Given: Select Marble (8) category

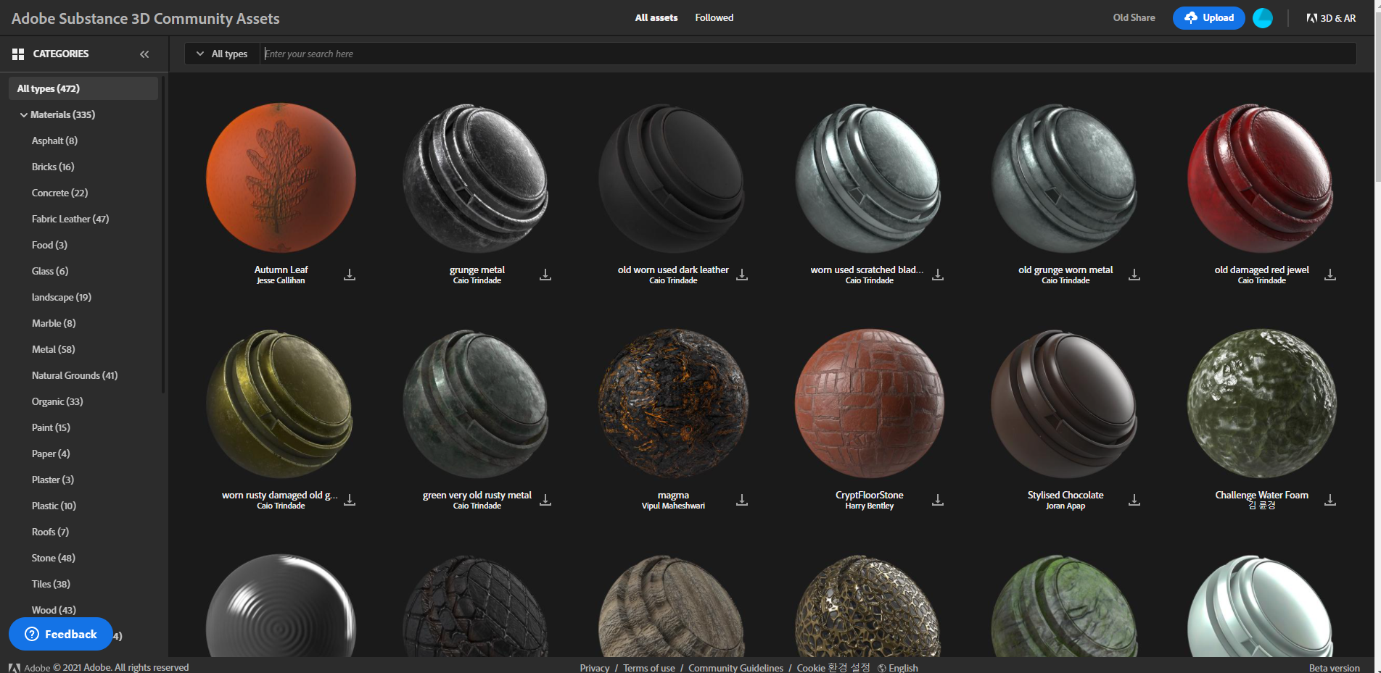Looking at the screenshot, I should (54, 323).
